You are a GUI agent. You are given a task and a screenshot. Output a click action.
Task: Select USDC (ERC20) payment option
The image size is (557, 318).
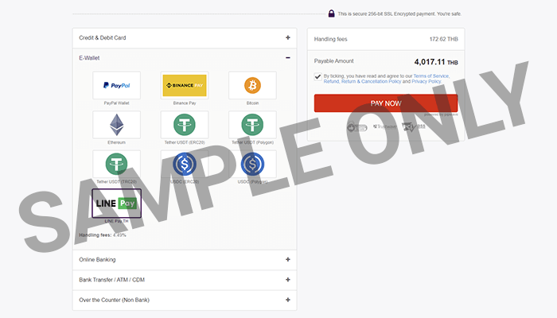click(185, 164)
